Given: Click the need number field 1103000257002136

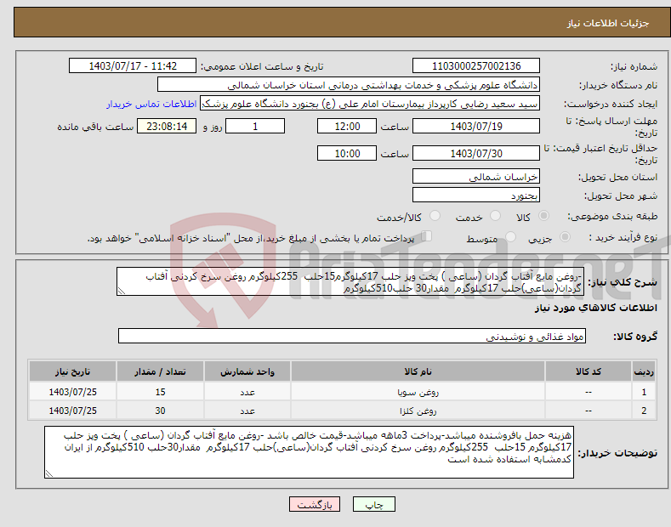Looking at the screenshot, I should point(476,66).
